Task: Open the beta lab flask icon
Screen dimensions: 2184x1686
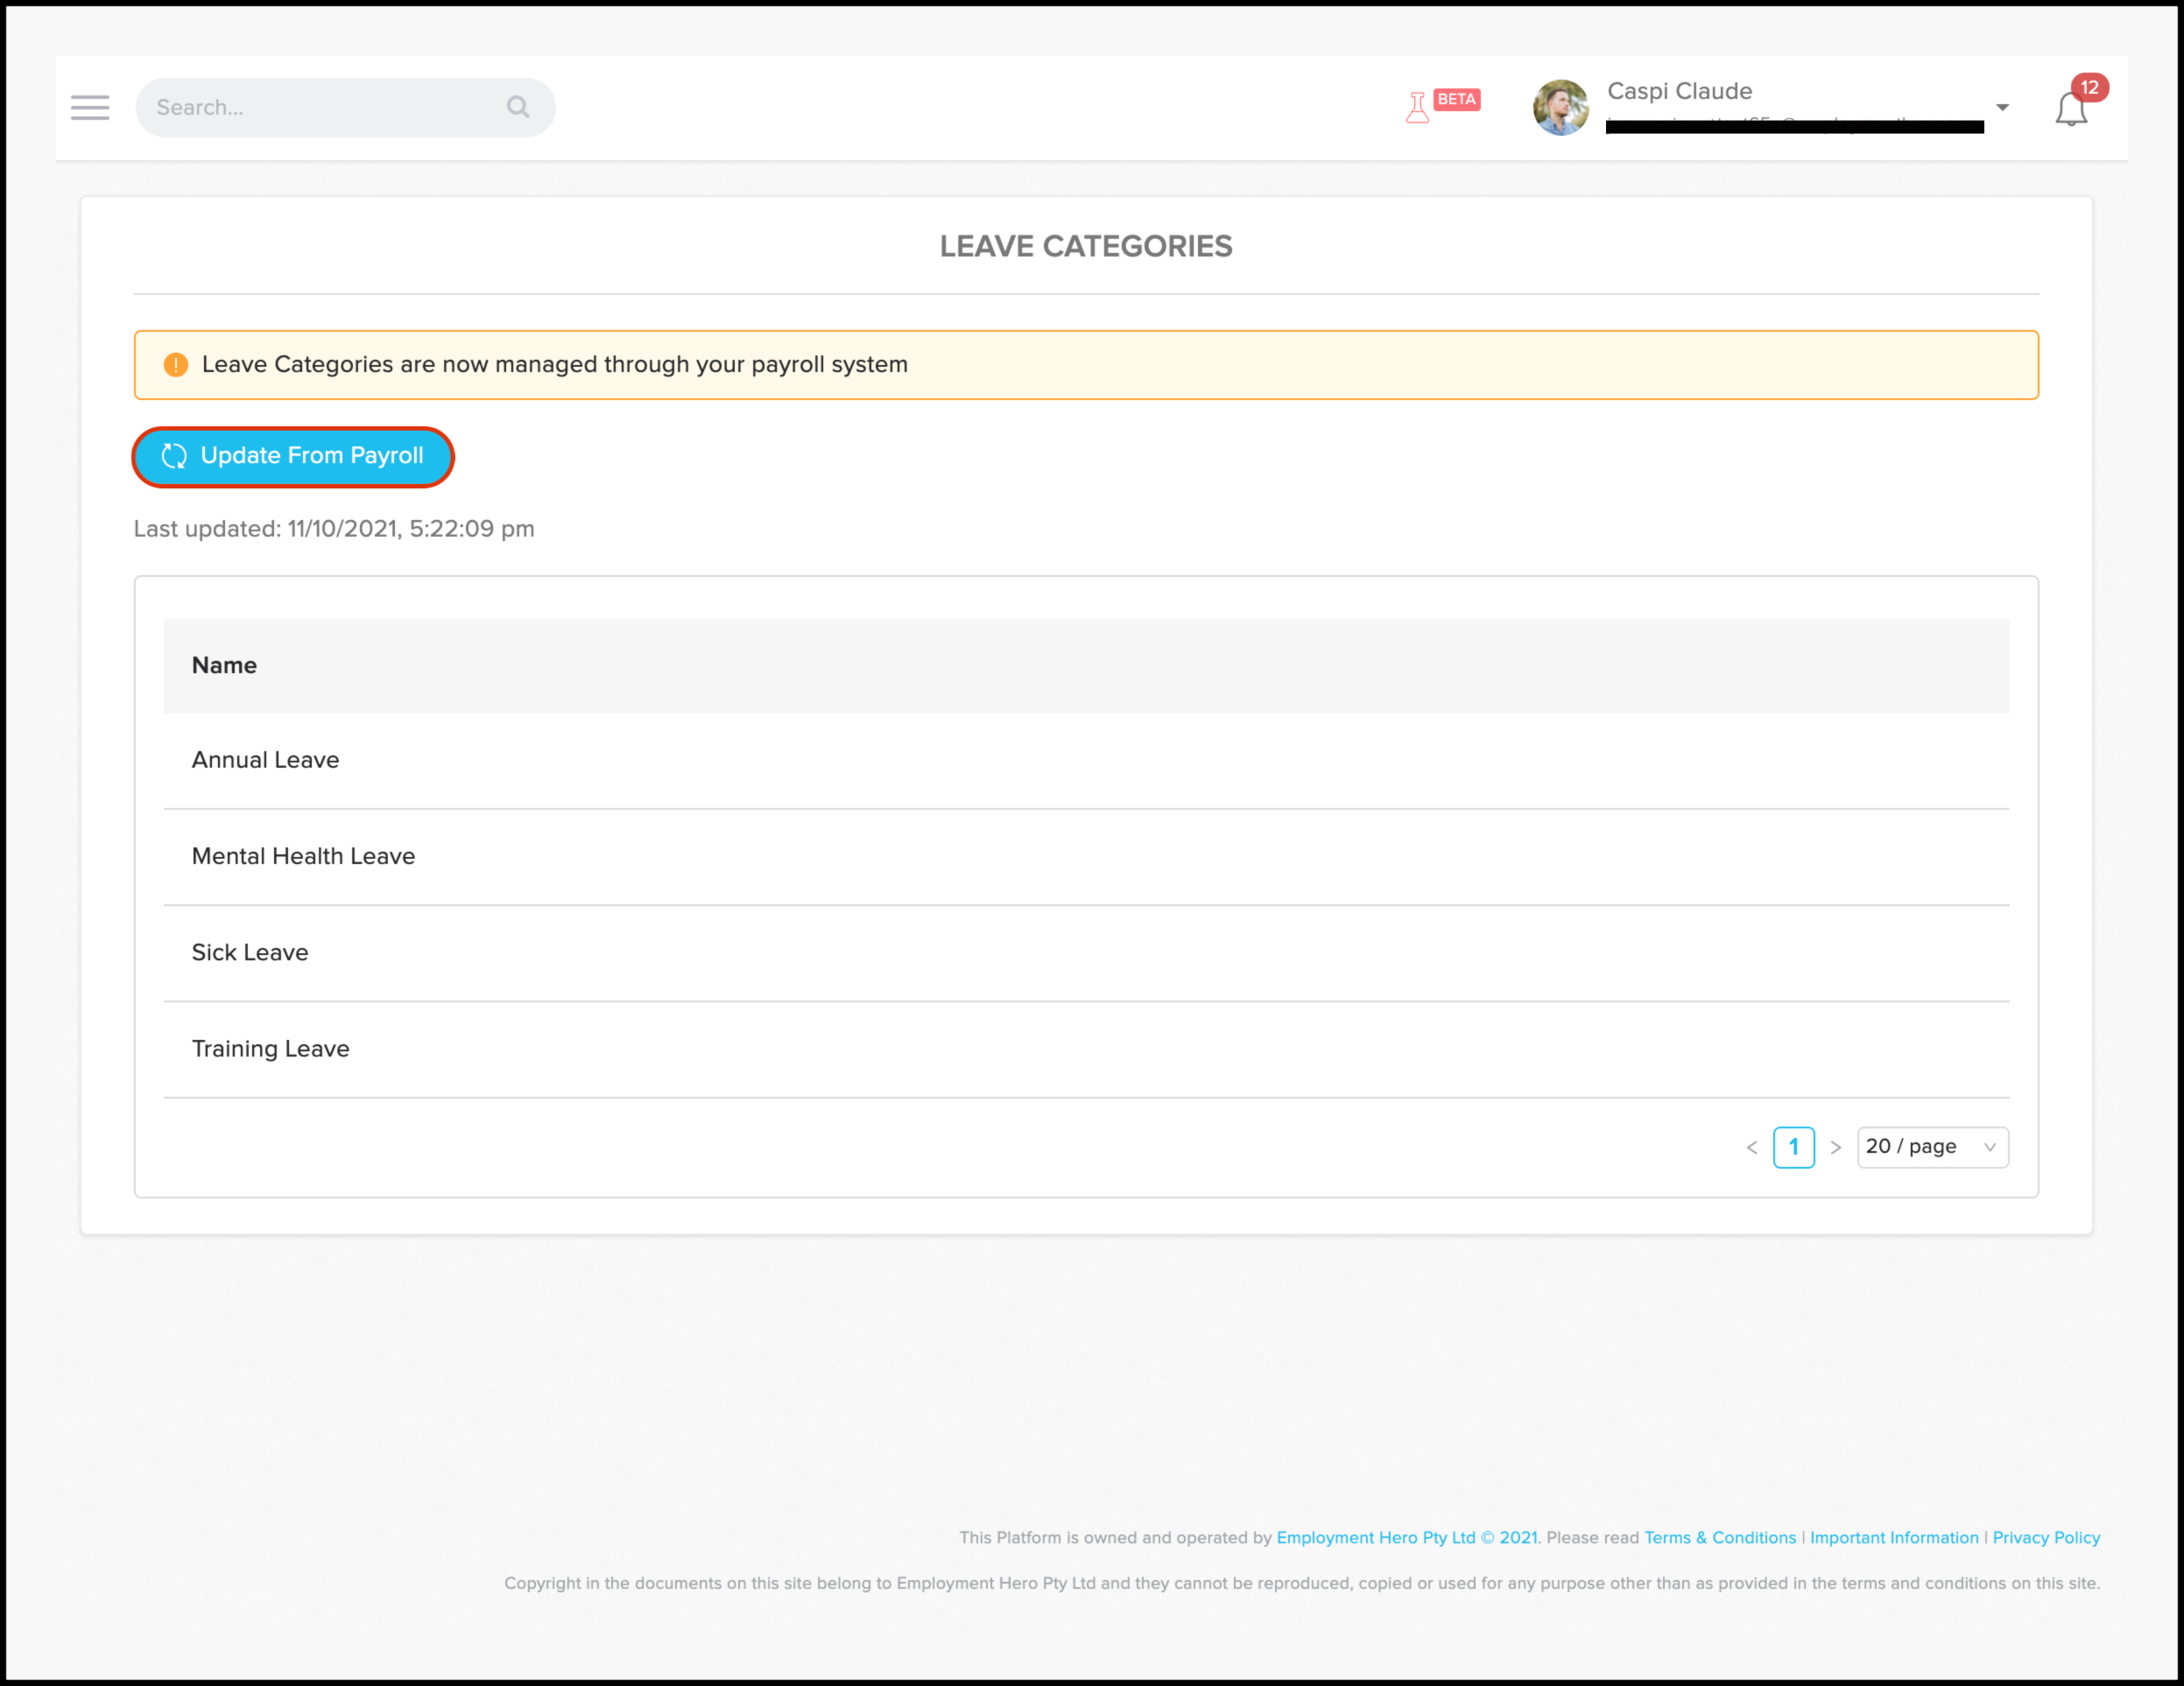Action: pos(1417,107)
